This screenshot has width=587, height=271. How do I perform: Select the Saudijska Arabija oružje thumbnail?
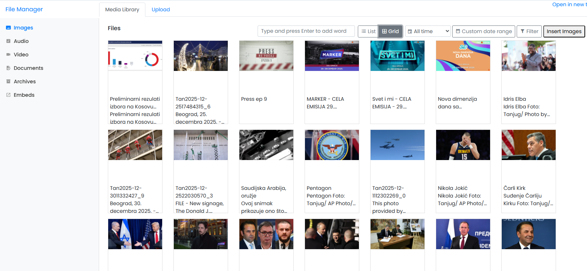(x=266, y=145)
